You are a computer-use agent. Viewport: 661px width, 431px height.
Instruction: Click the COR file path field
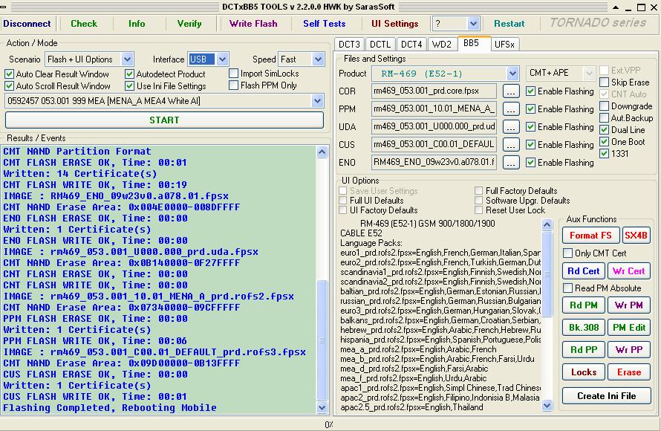(434, 91)
